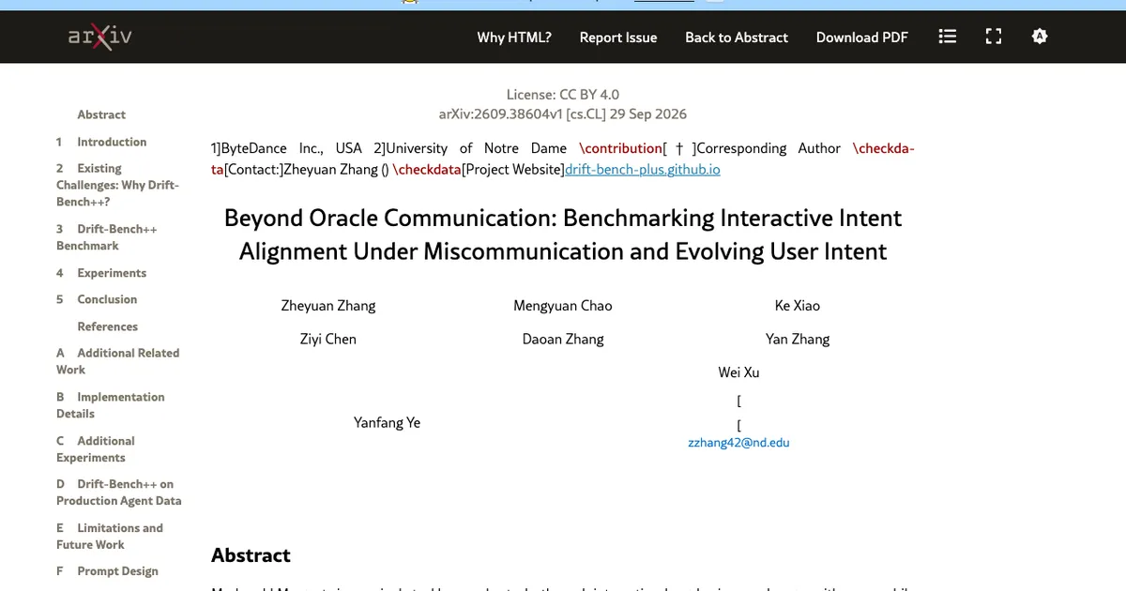Go to appendix A Additional Related Work
The height and width of the screenshot is (591, 1126).
117,361
